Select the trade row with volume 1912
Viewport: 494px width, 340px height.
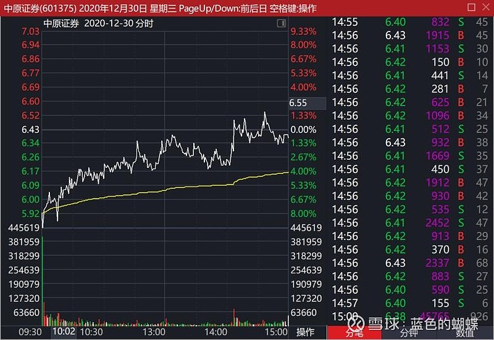(410, 183)
